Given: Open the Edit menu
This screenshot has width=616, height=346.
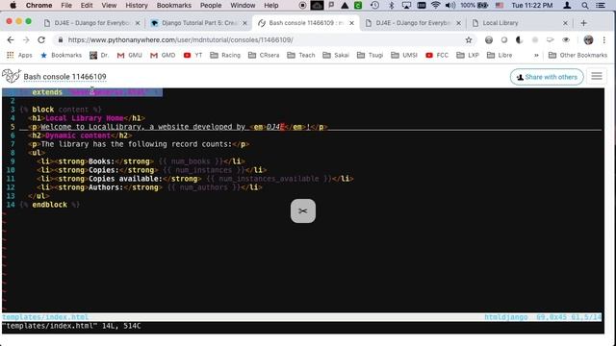Looking at the screenshot, I should (87, 6).
